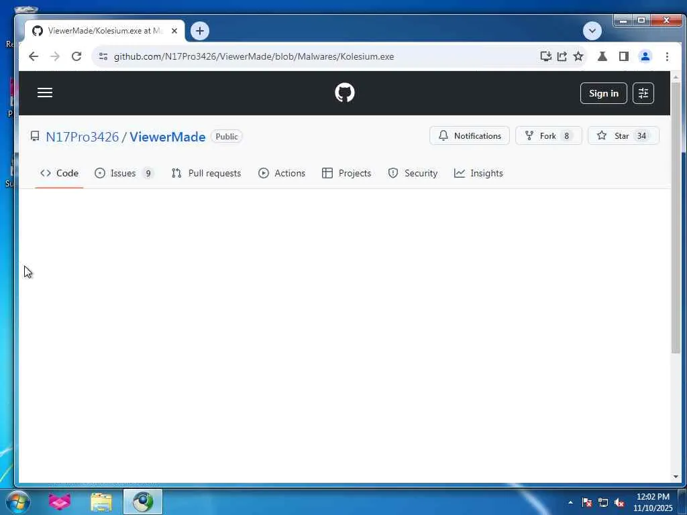Open the N17Pro3426 user link
The image size is (687, 515).
(x=82, y=137)
